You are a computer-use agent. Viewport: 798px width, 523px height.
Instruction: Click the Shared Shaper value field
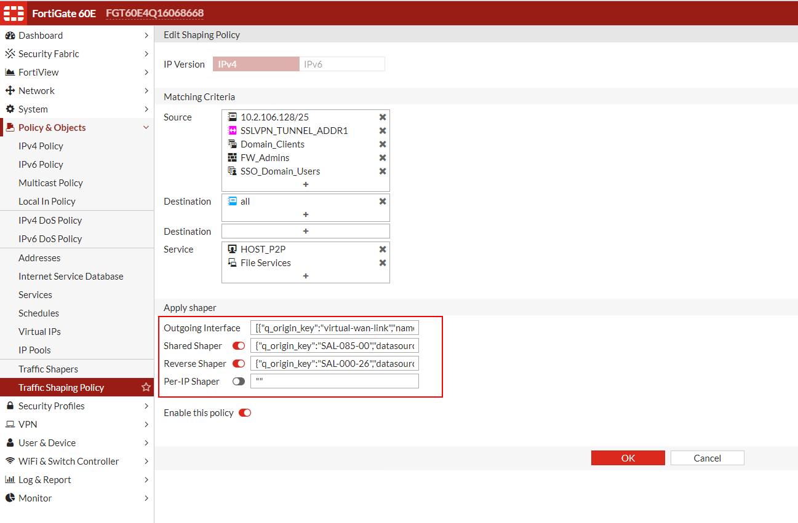pyautogui.click(x=335, y=346)
